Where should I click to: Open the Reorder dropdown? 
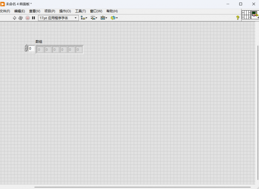point(114,18)
